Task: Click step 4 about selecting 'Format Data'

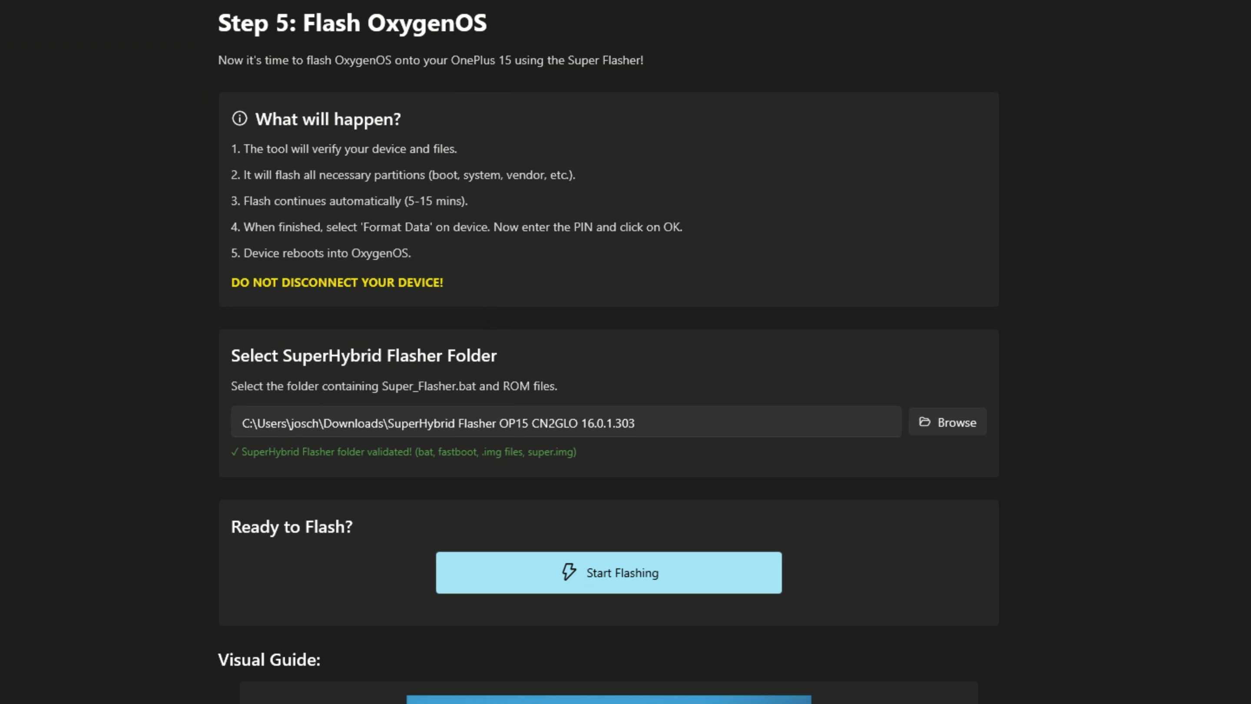Action: click(457, 227)
